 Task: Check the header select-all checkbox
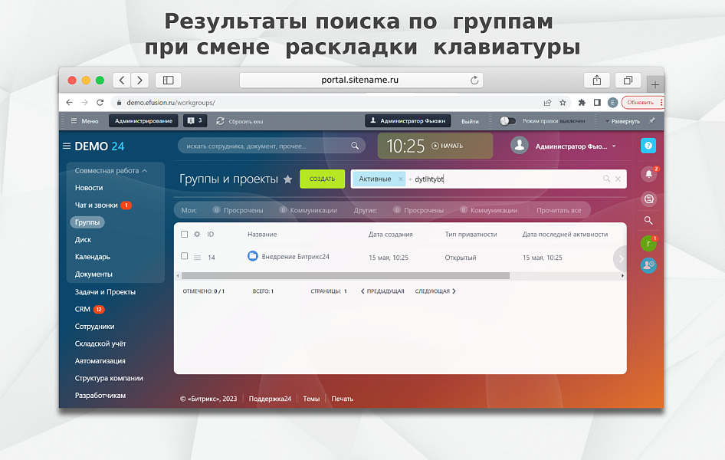pos(184,235)
